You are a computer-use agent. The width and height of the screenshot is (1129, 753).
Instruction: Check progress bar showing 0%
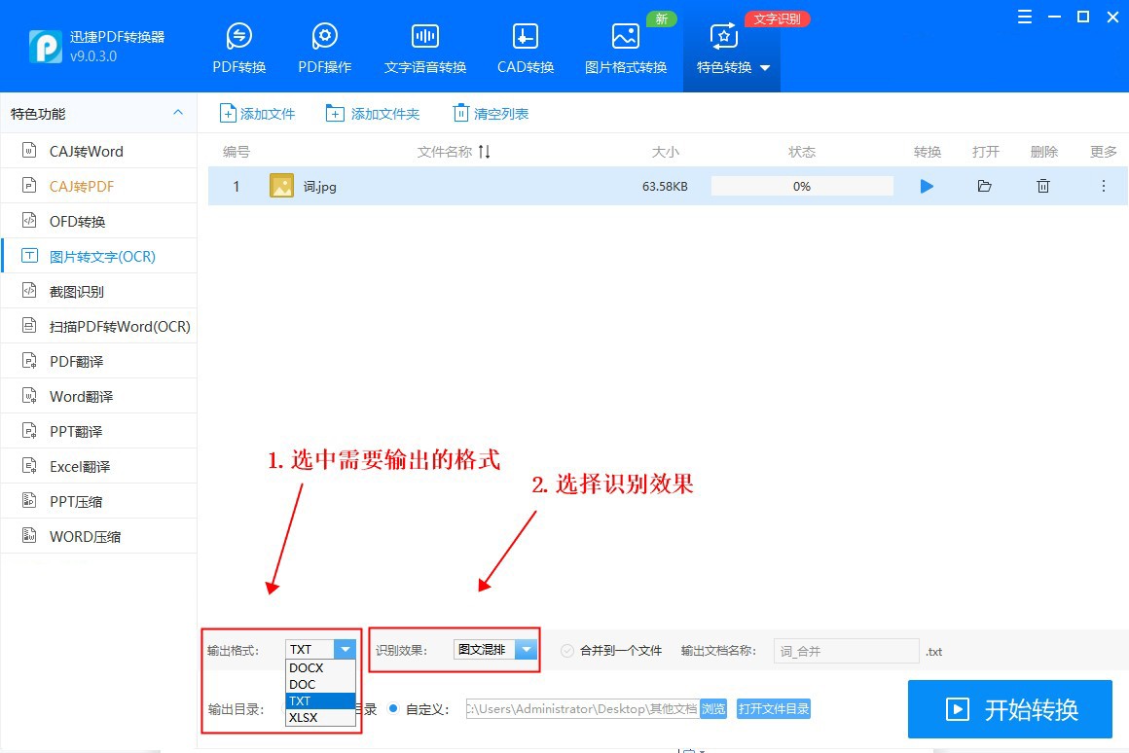click(802, 185)
